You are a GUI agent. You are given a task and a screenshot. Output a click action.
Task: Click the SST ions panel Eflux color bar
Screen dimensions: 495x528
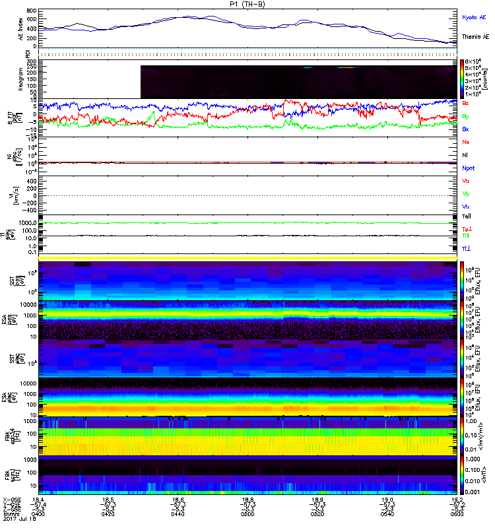[462, 281]
